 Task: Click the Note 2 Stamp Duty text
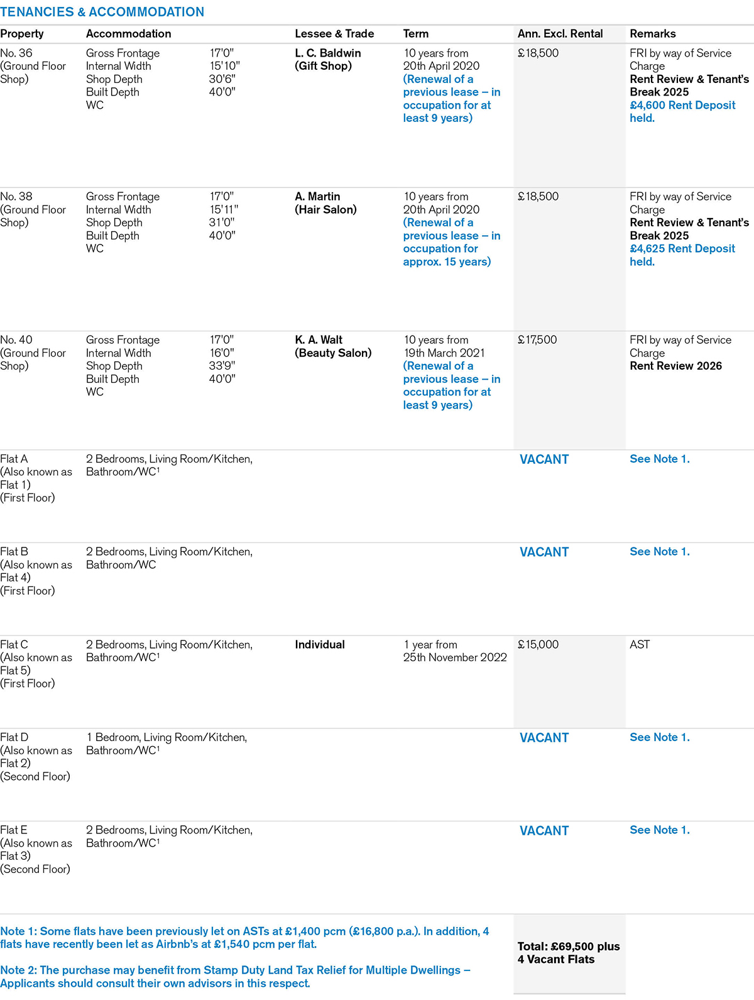tap(235, 977)
